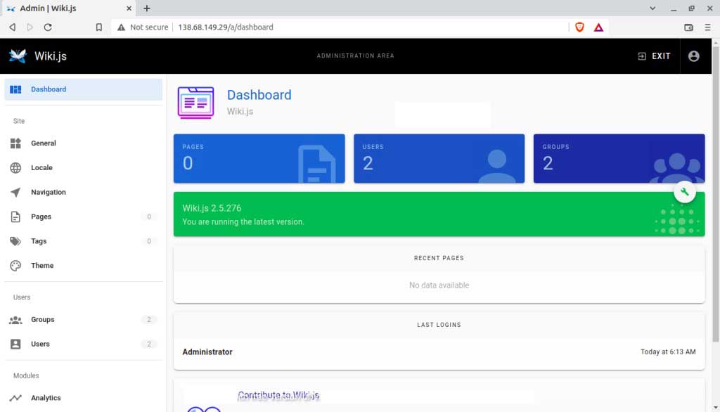
Task: Click the EXIT button in header
Action: (654, 56)
